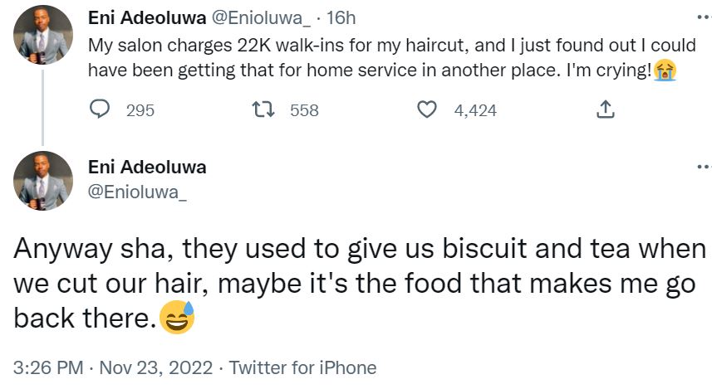Viewport: 712px width, 389px height.
Task: Like the tweet with the heart icon
Action: point(427,109)
